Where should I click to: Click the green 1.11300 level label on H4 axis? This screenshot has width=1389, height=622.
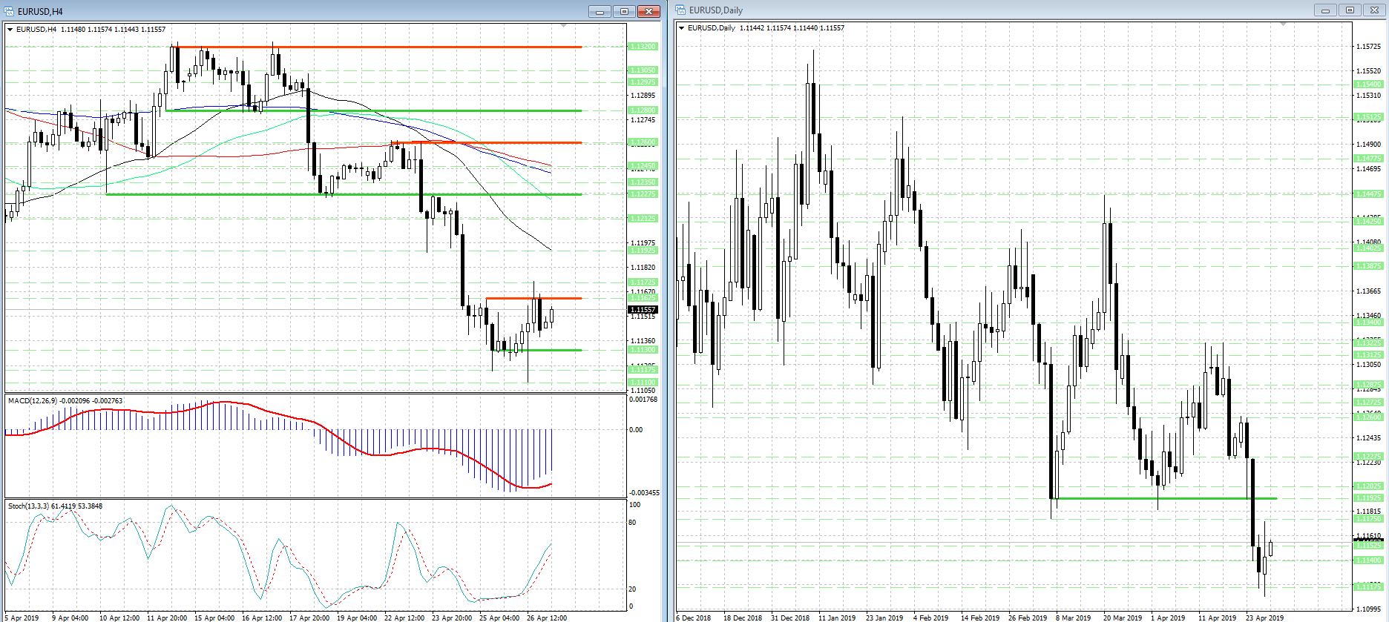(643, 350)
